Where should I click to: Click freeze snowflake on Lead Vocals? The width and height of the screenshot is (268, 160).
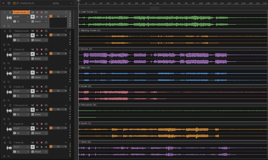point(42,17)
